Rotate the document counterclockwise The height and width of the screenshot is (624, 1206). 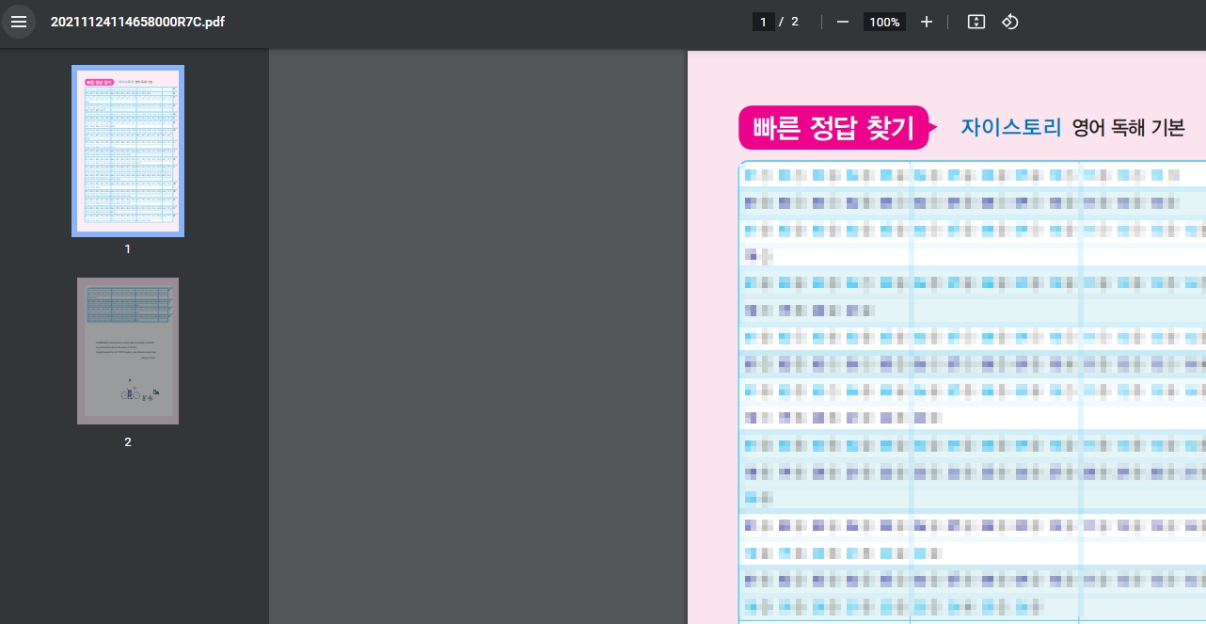(1010, 22)
